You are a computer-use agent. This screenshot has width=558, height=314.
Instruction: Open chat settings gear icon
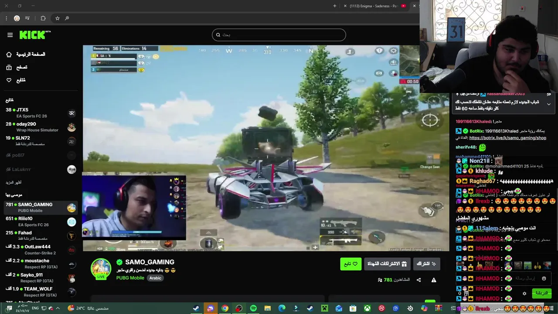tap(524, 294)
